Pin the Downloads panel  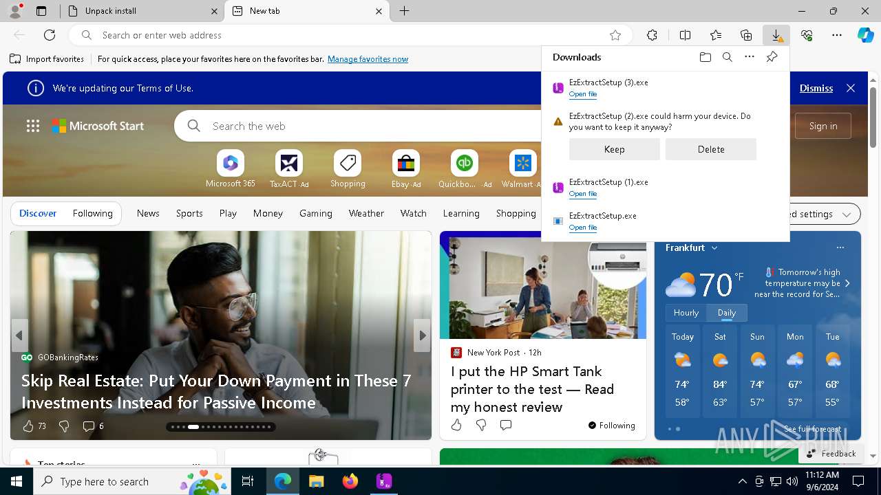(772, 57)
